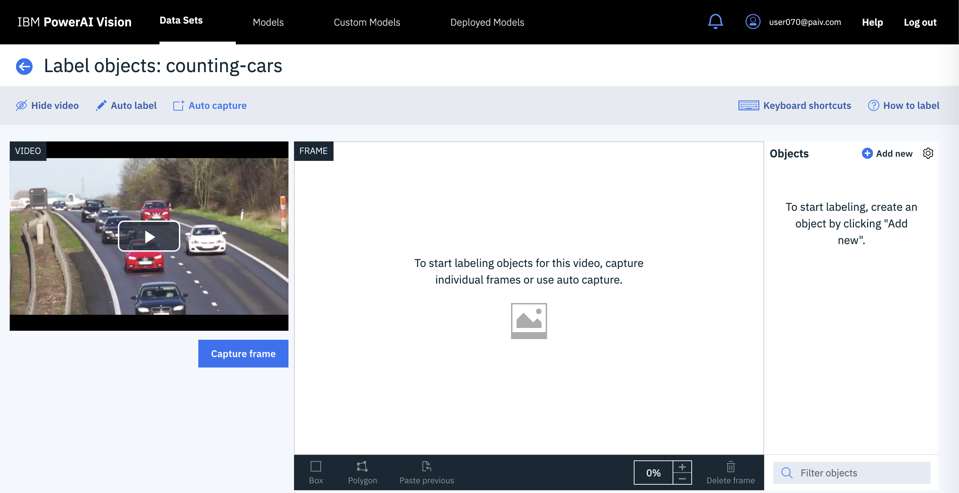
Task: Switch to the Models tab
Action: pyautogui.click(x=268, y=22)
